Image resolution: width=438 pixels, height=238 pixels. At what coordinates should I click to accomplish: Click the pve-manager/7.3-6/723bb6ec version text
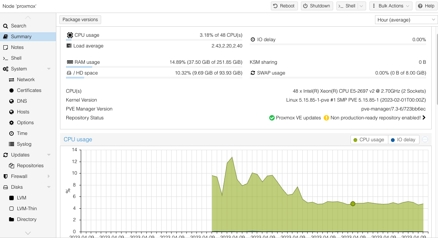[x=394, y=109]
